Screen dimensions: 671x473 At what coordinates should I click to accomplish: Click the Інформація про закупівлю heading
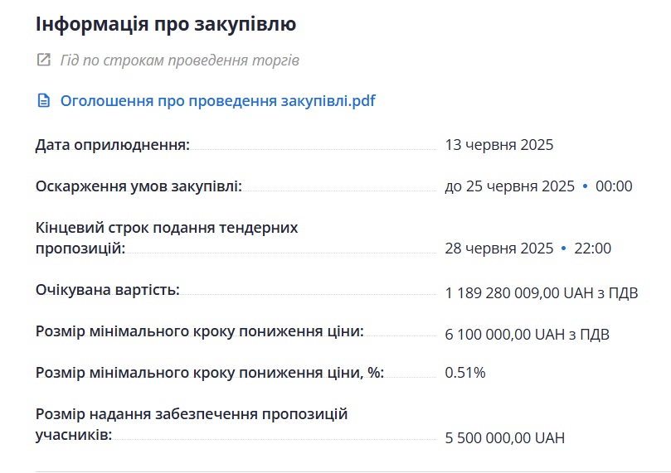point(166,24)
